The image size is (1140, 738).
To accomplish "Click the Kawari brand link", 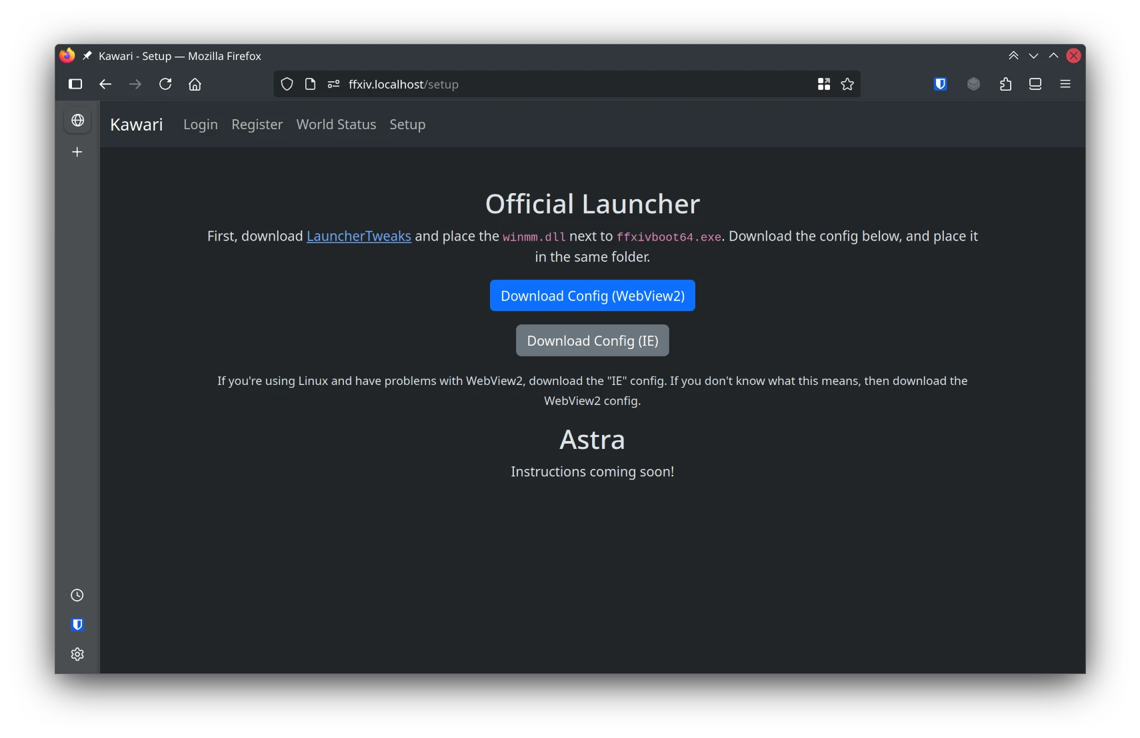I will tap(137, 125).
